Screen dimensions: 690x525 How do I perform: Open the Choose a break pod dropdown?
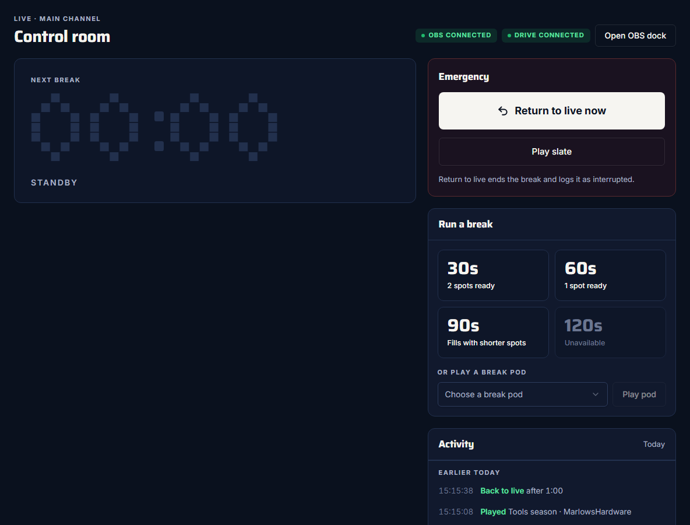[522, 394]
